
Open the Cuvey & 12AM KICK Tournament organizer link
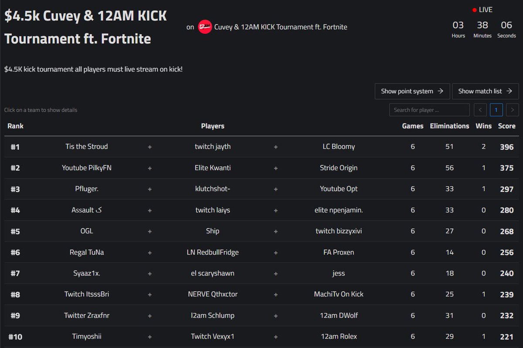pyautogui.click(x=281, y=27)
